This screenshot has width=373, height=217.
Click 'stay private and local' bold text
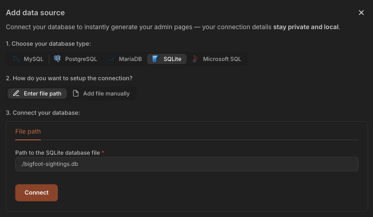pos(306,27)
